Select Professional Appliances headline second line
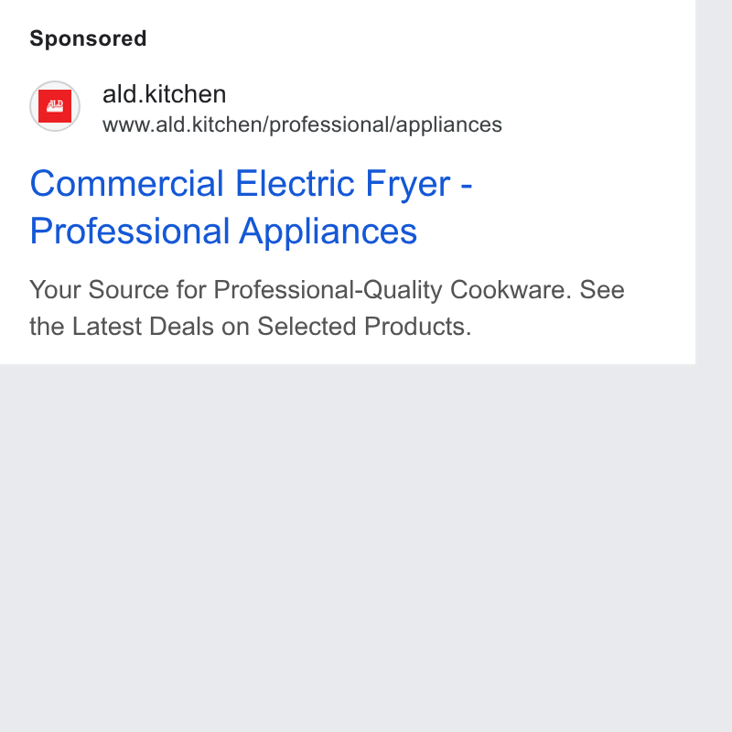The image size is (732, 732). coord(223,231)
